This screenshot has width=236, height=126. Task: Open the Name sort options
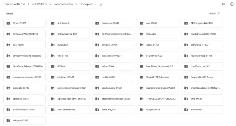pyautogui.click(x=212, y=13)
